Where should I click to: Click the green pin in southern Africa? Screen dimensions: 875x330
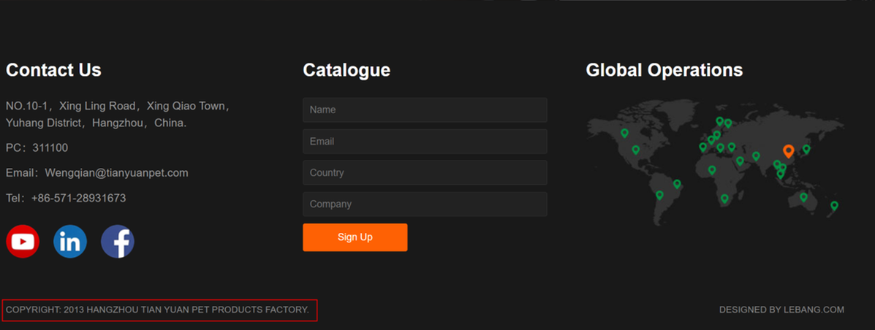tap(724, 199)
